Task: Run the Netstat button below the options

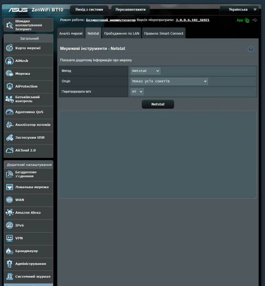Action: click(x=158, y=104)
